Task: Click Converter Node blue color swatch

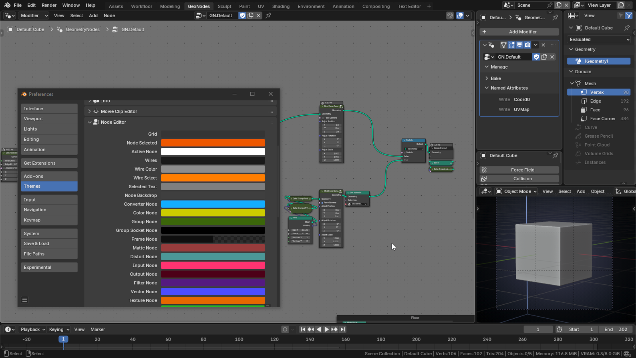Action: (x=213, y=204)
